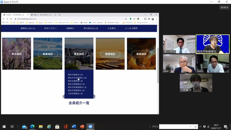The image size is (231, 130).
Task: Reload the rinri-kumamoto page
Action: coord(11,19)
